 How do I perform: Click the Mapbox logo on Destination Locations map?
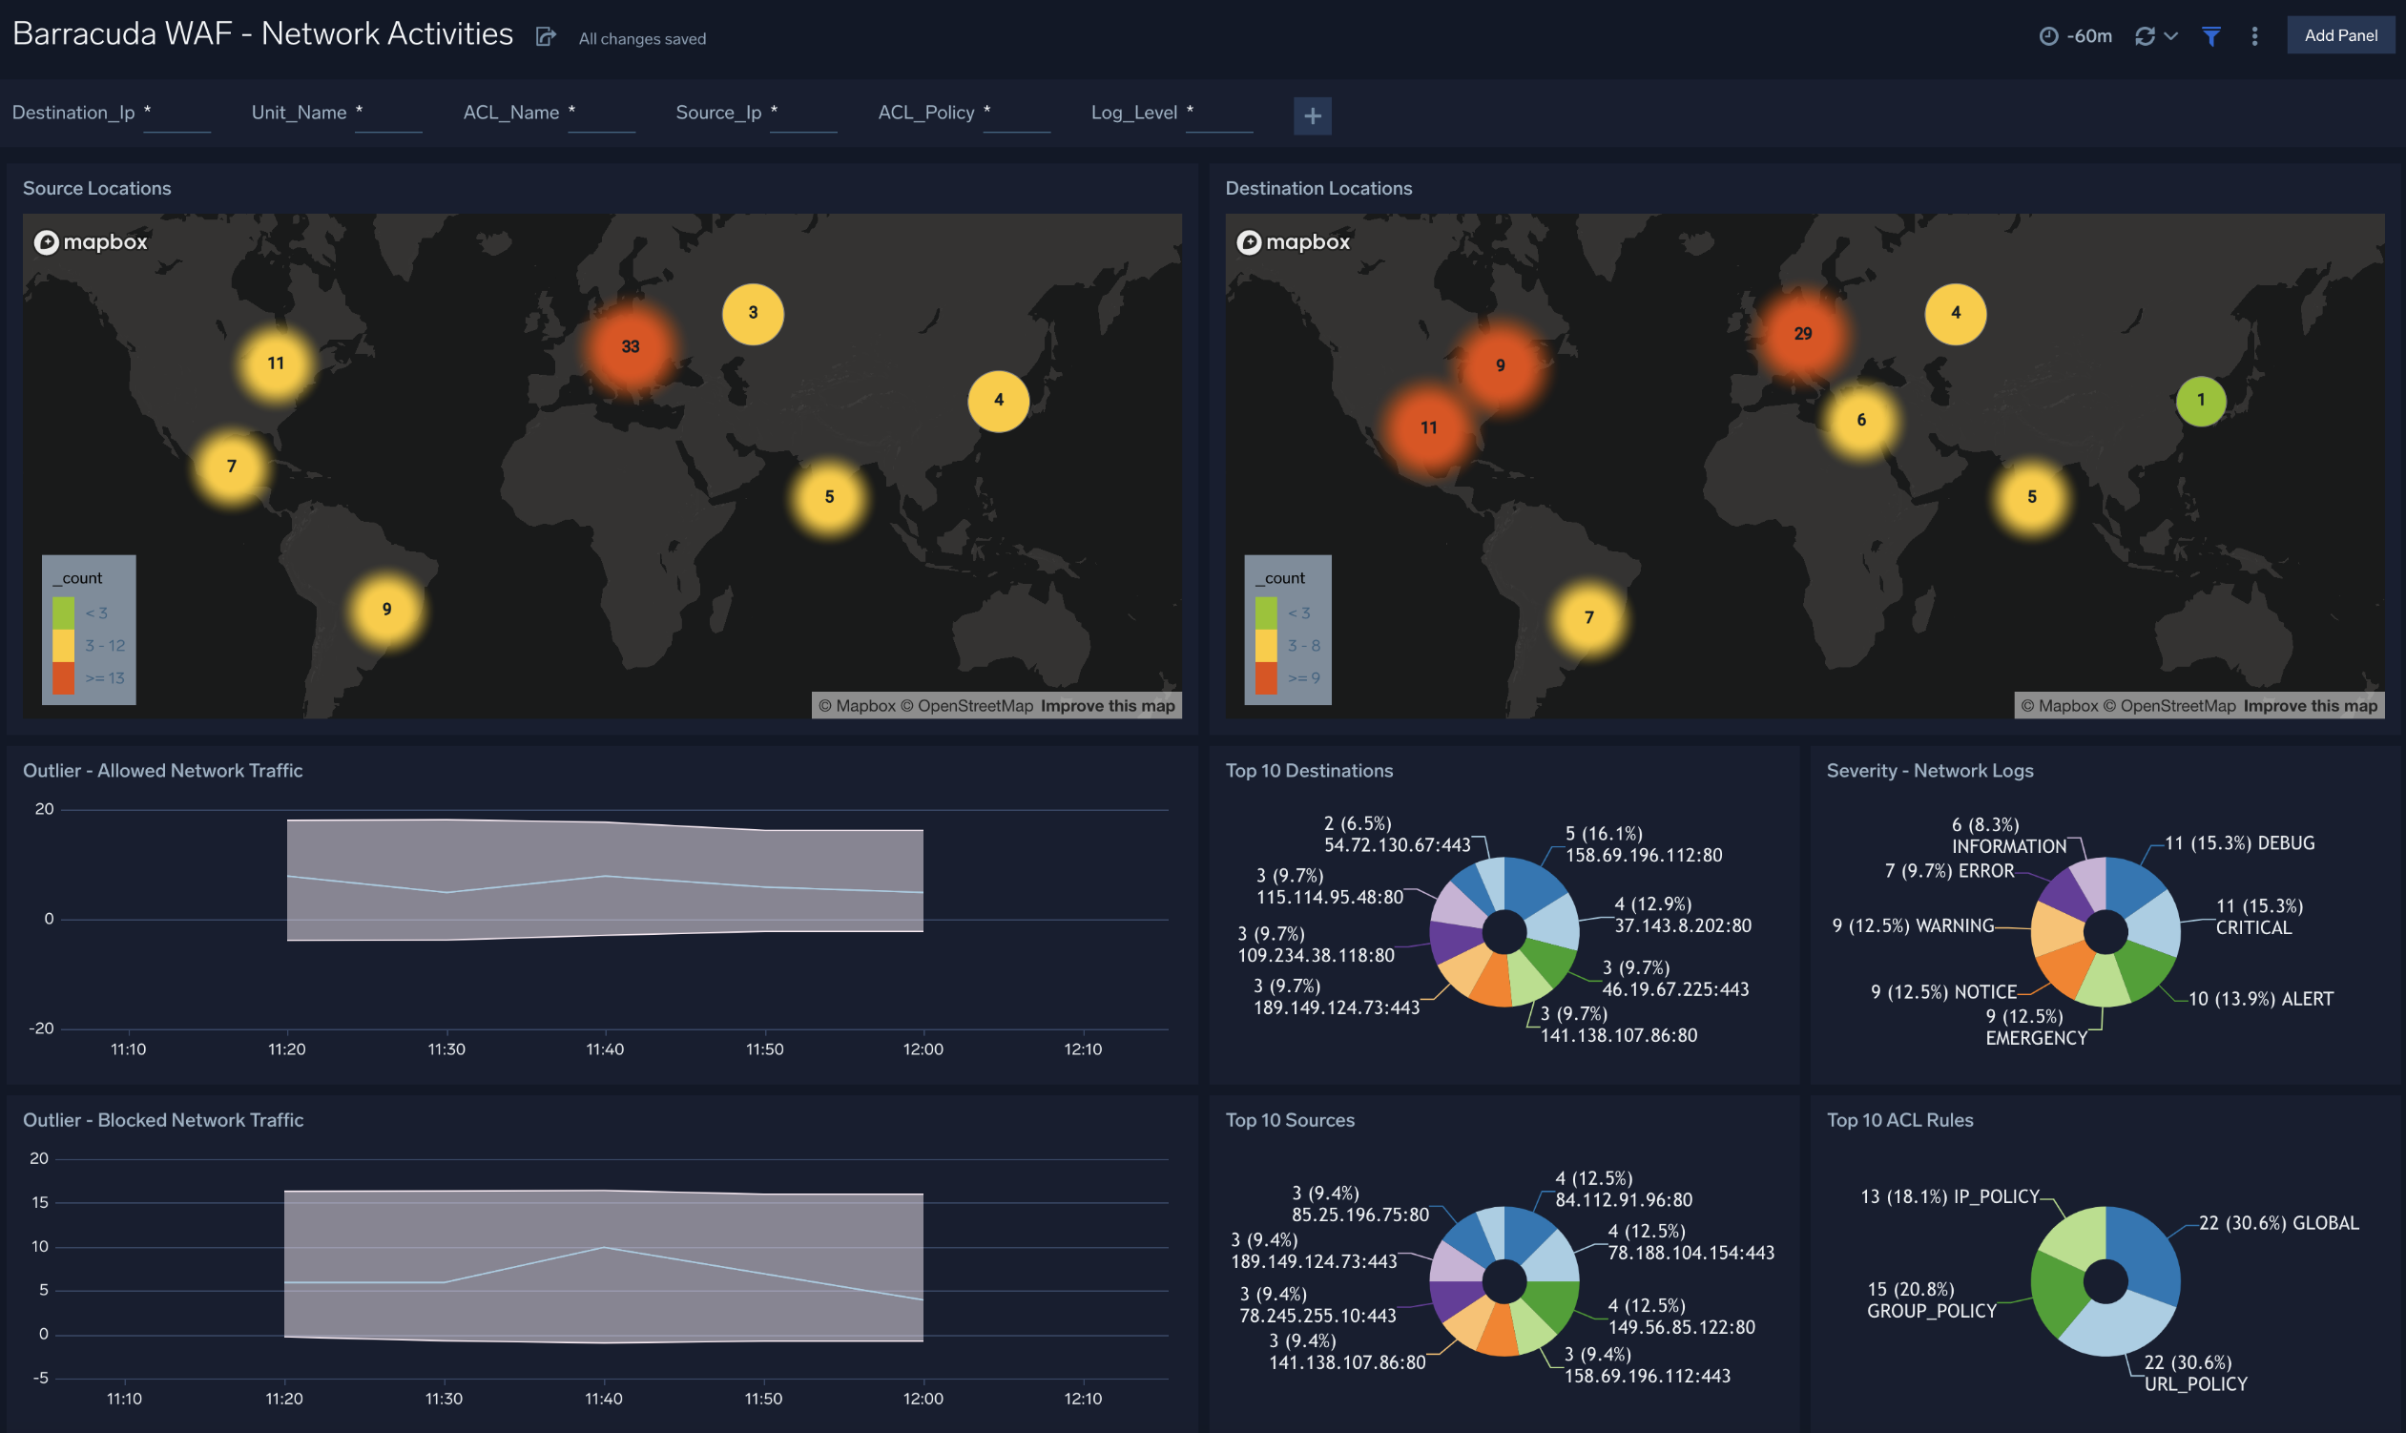tap(1293, 242)
